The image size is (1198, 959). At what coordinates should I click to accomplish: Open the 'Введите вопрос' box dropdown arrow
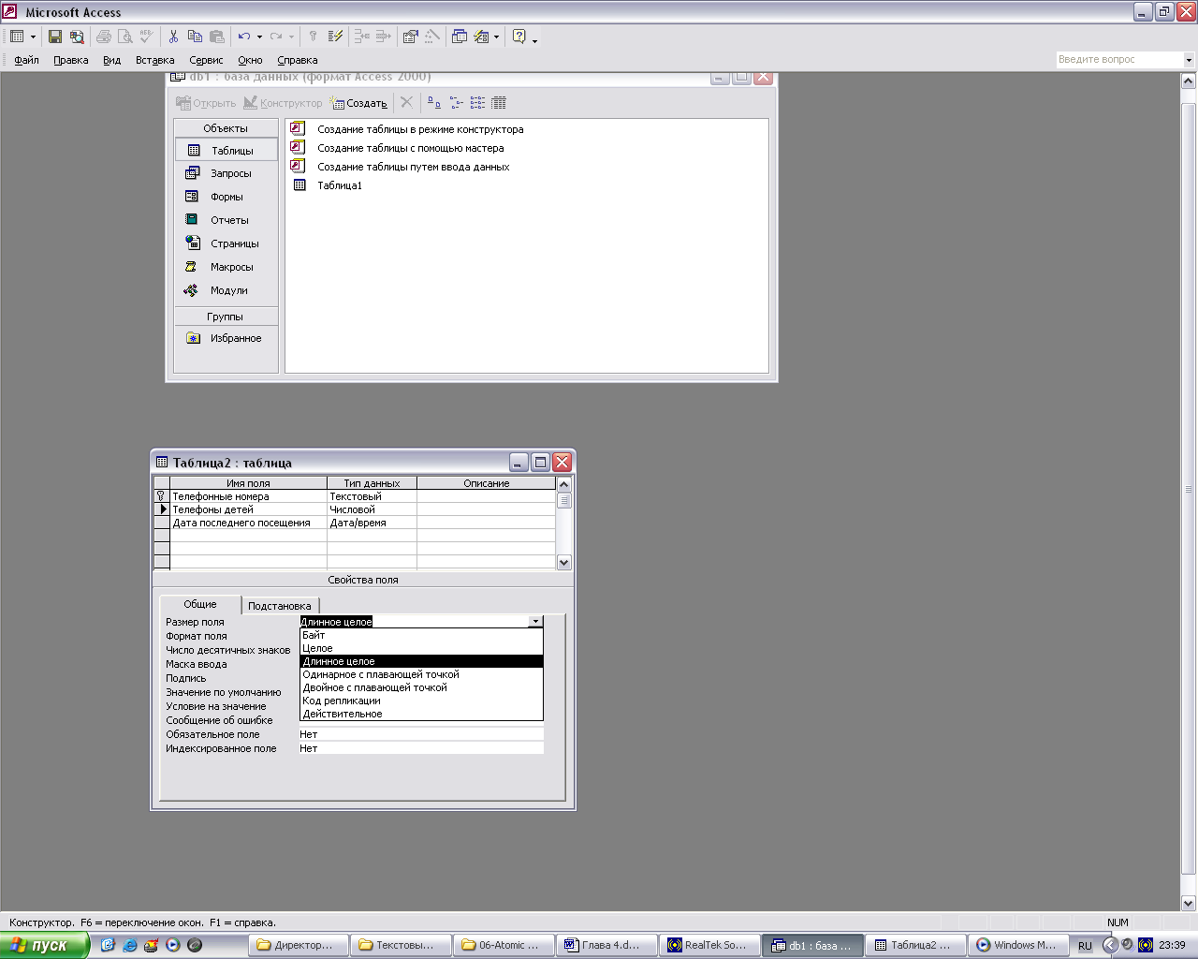coord(1189,60)
